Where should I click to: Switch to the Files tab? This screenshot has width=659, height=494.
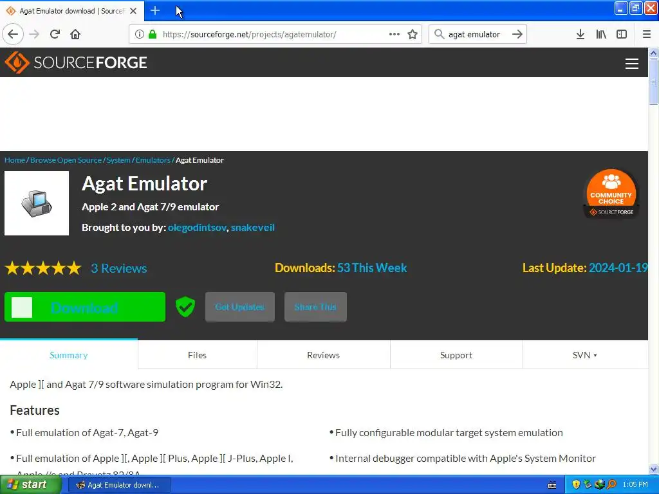tap(197, 355)
